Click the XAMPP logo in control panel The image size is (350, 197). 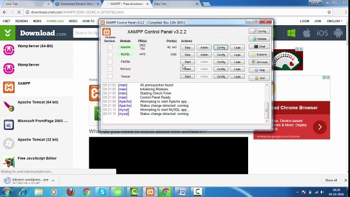[106, 32]
